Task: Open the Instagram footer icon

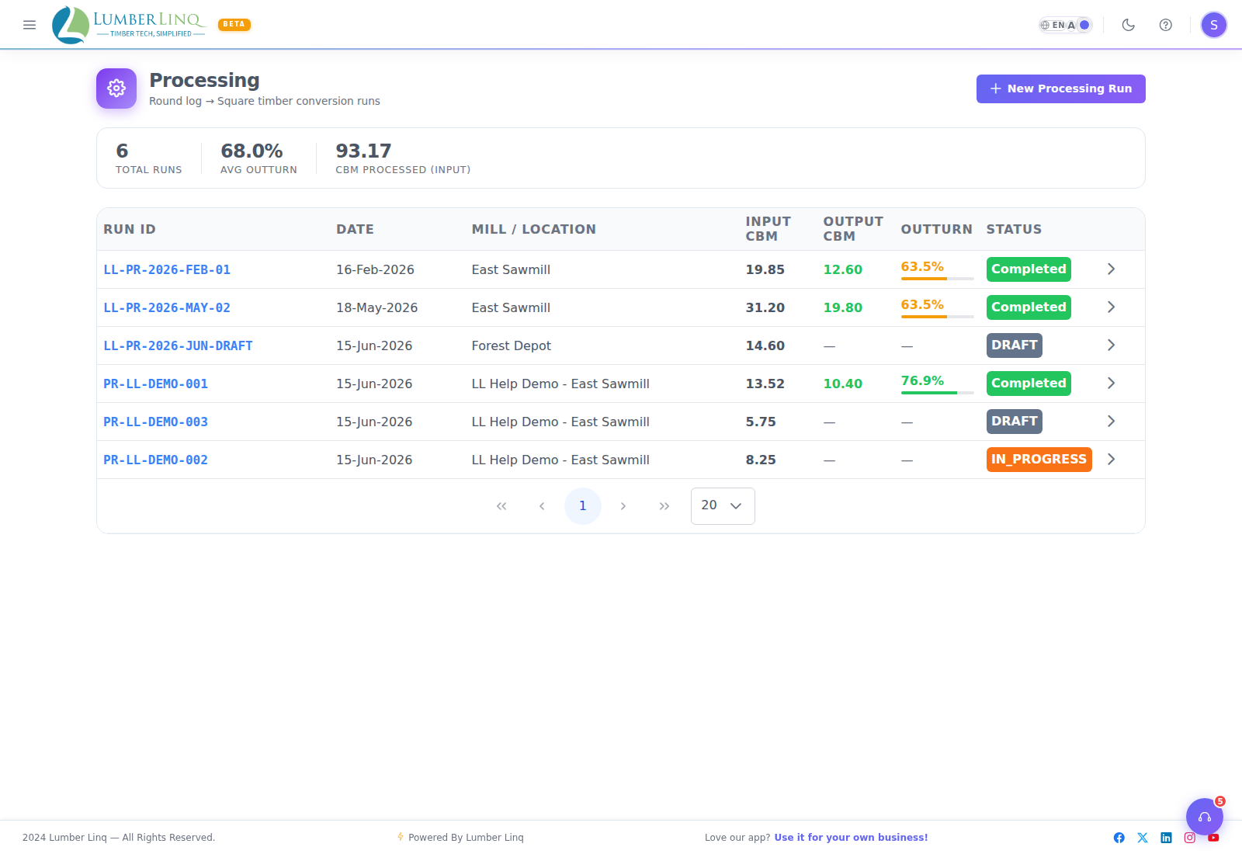Action: tap(1190, 838)
